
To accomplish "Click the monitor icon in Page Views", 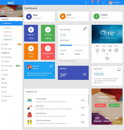I will 119,70.
